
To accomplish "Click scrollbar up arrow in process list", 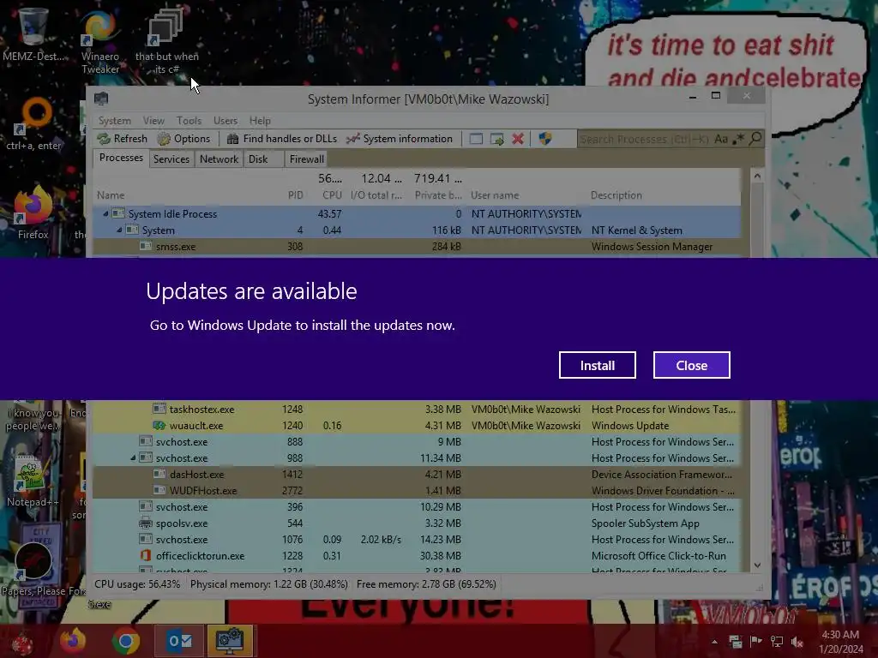I will pos(757,176).
